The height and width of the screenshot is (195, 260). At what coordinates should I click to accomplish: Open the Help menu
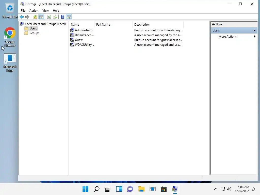56,11
